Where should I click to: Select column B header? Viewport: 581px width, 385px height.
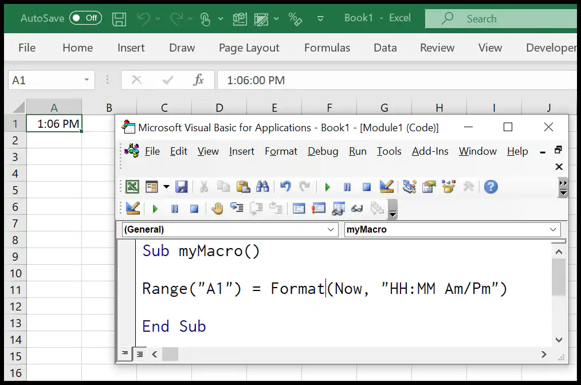pyautogui.click(x=109, y=108)
